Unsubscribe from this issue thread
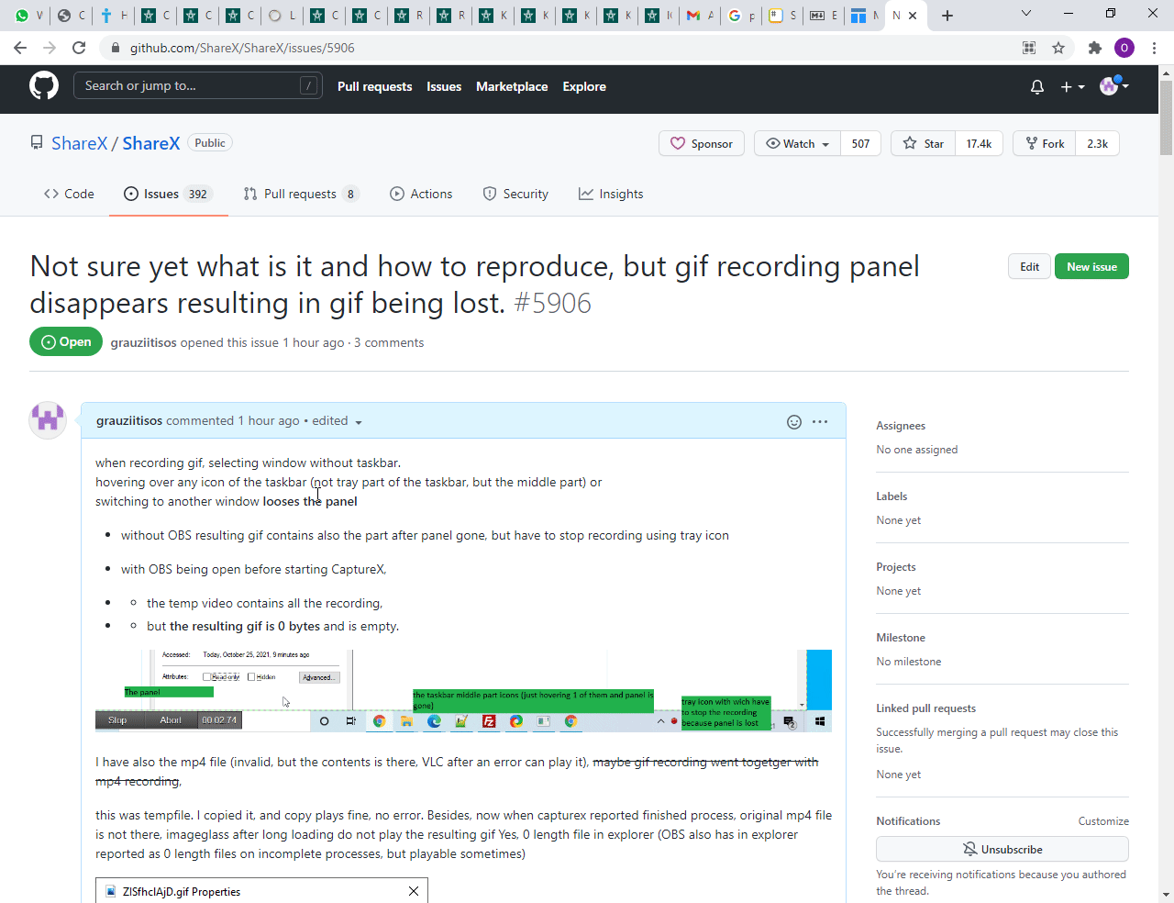The image size is (1174, 903). pos(1002,849)
